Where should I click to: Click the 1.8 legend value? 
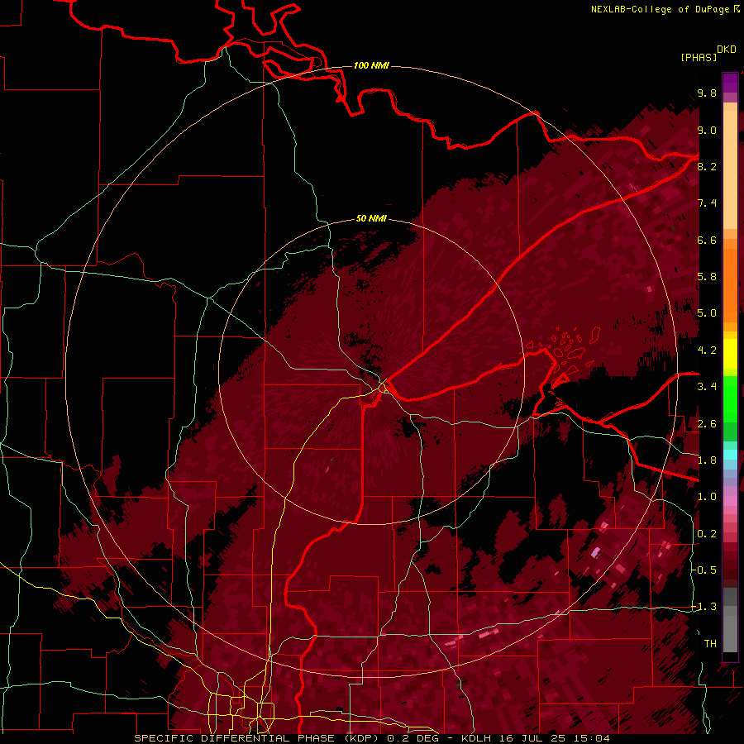click(x=707, y=460)
